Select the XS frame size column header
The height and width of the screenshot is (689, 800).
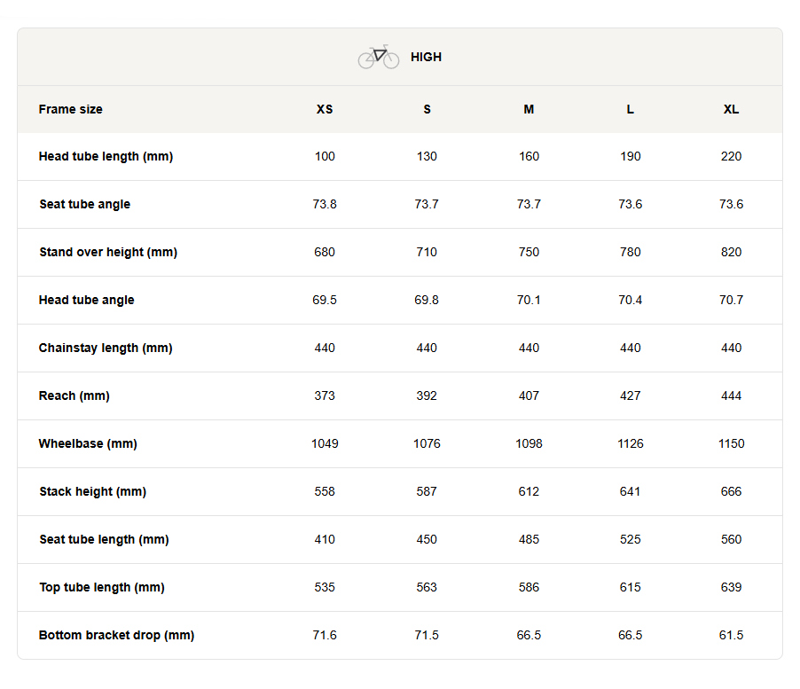(325, 109)
